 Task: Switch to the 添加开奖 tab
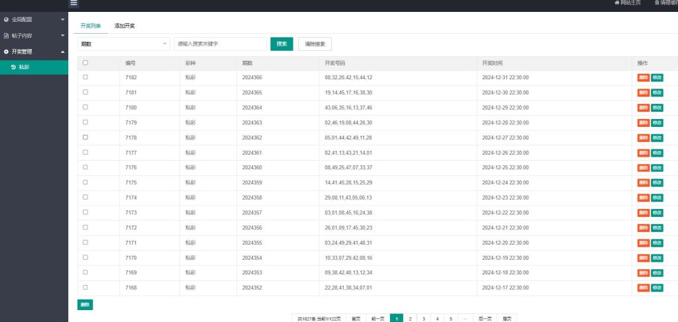pyautogui.click(x=124, y=26)
